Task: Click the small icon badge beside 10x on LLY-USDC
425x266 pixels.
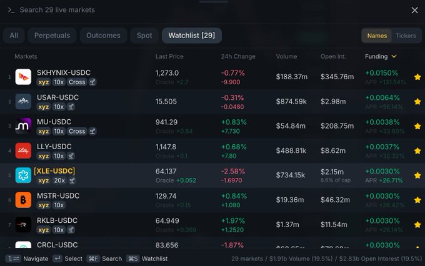Action: (71, 156)
